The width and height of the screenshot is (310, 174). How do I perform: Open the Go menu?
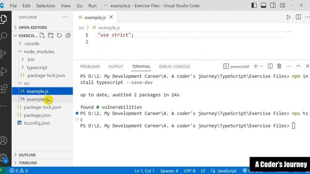coord(79,5)
